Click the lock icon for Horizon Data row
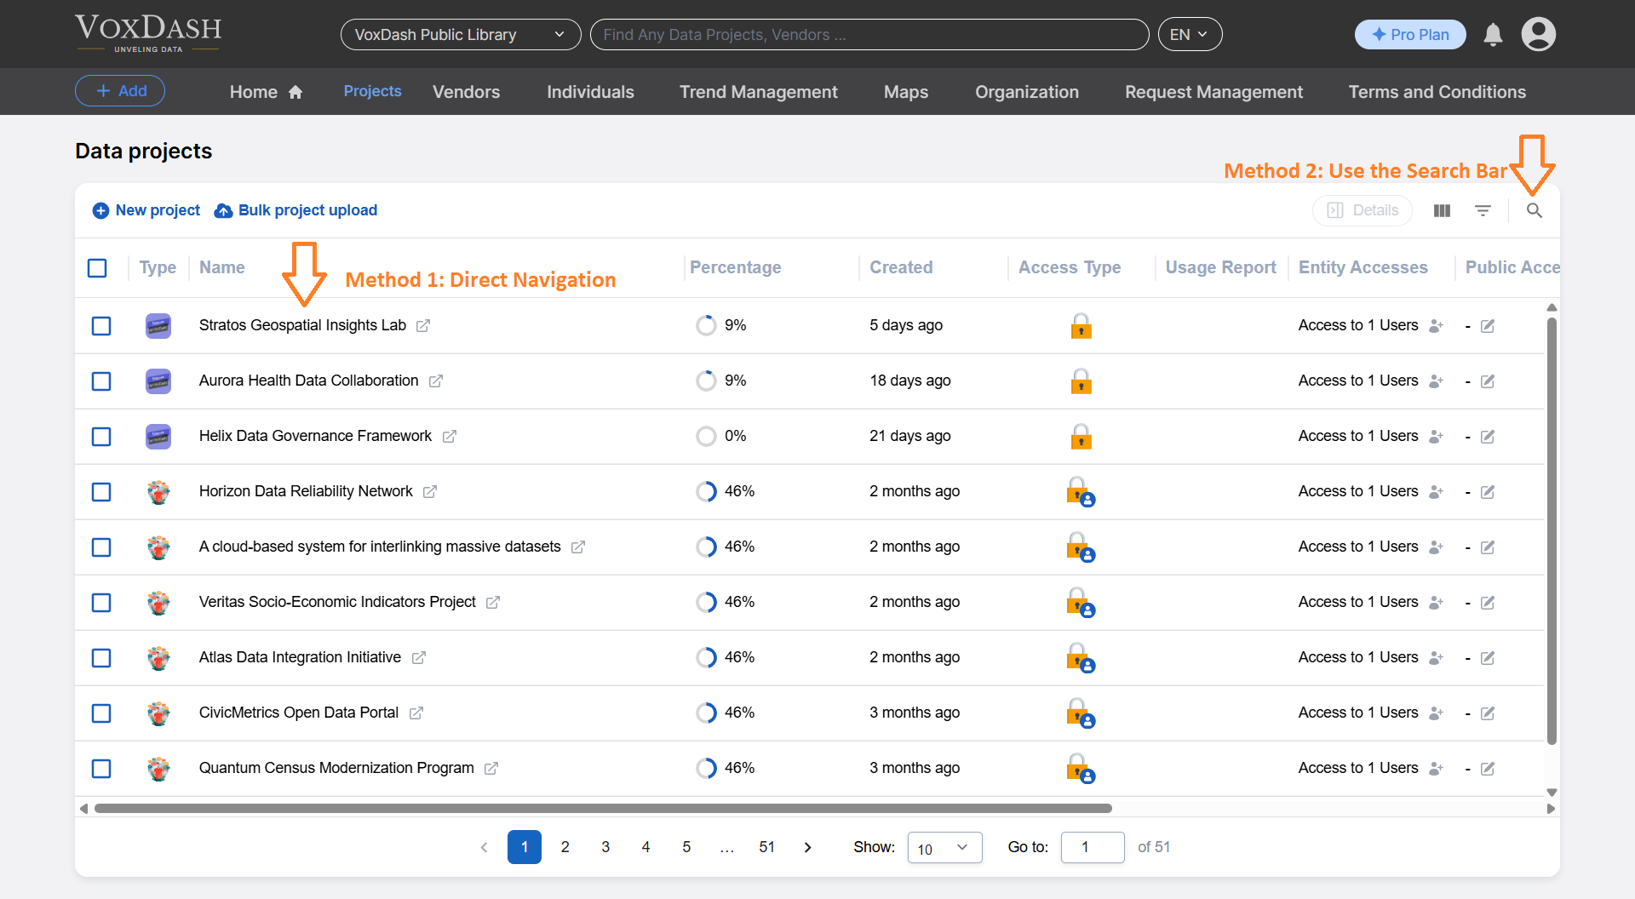Viewport: 1635px width, 899px height. click(1080, 491)
